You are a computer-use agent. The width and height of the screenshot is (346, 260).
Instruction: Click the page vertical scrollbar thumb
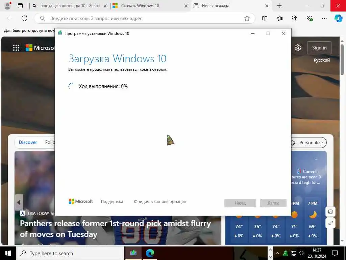pyautogui.click(x=342, y=60)
